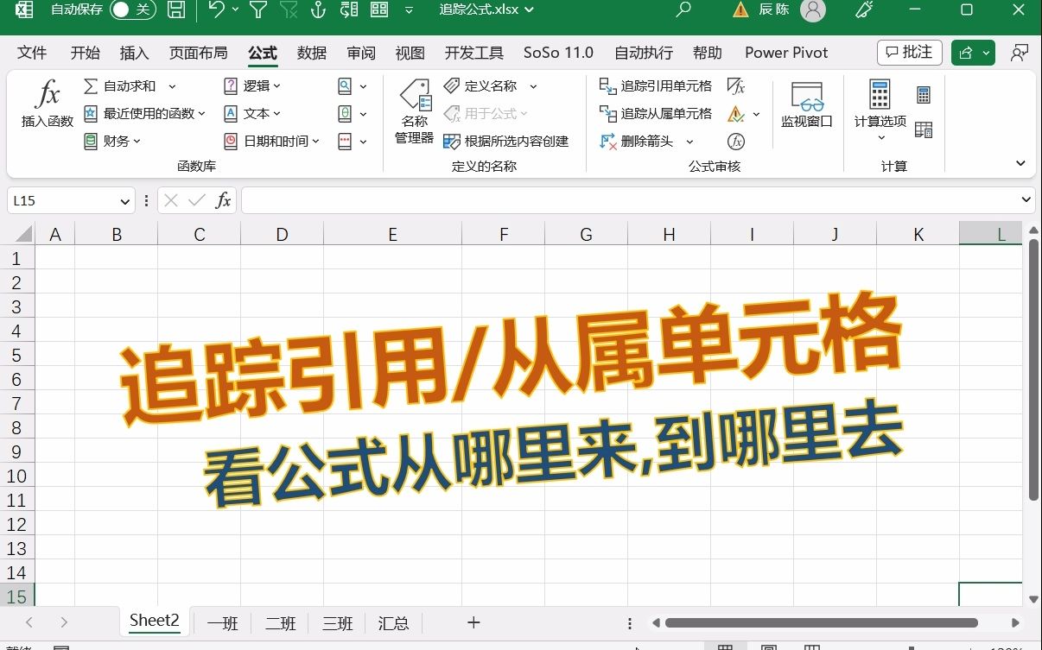The width and height of the screenshot is (1042, 650).
Task: Click the Show Formulas icon
Action: pos(736,86)
